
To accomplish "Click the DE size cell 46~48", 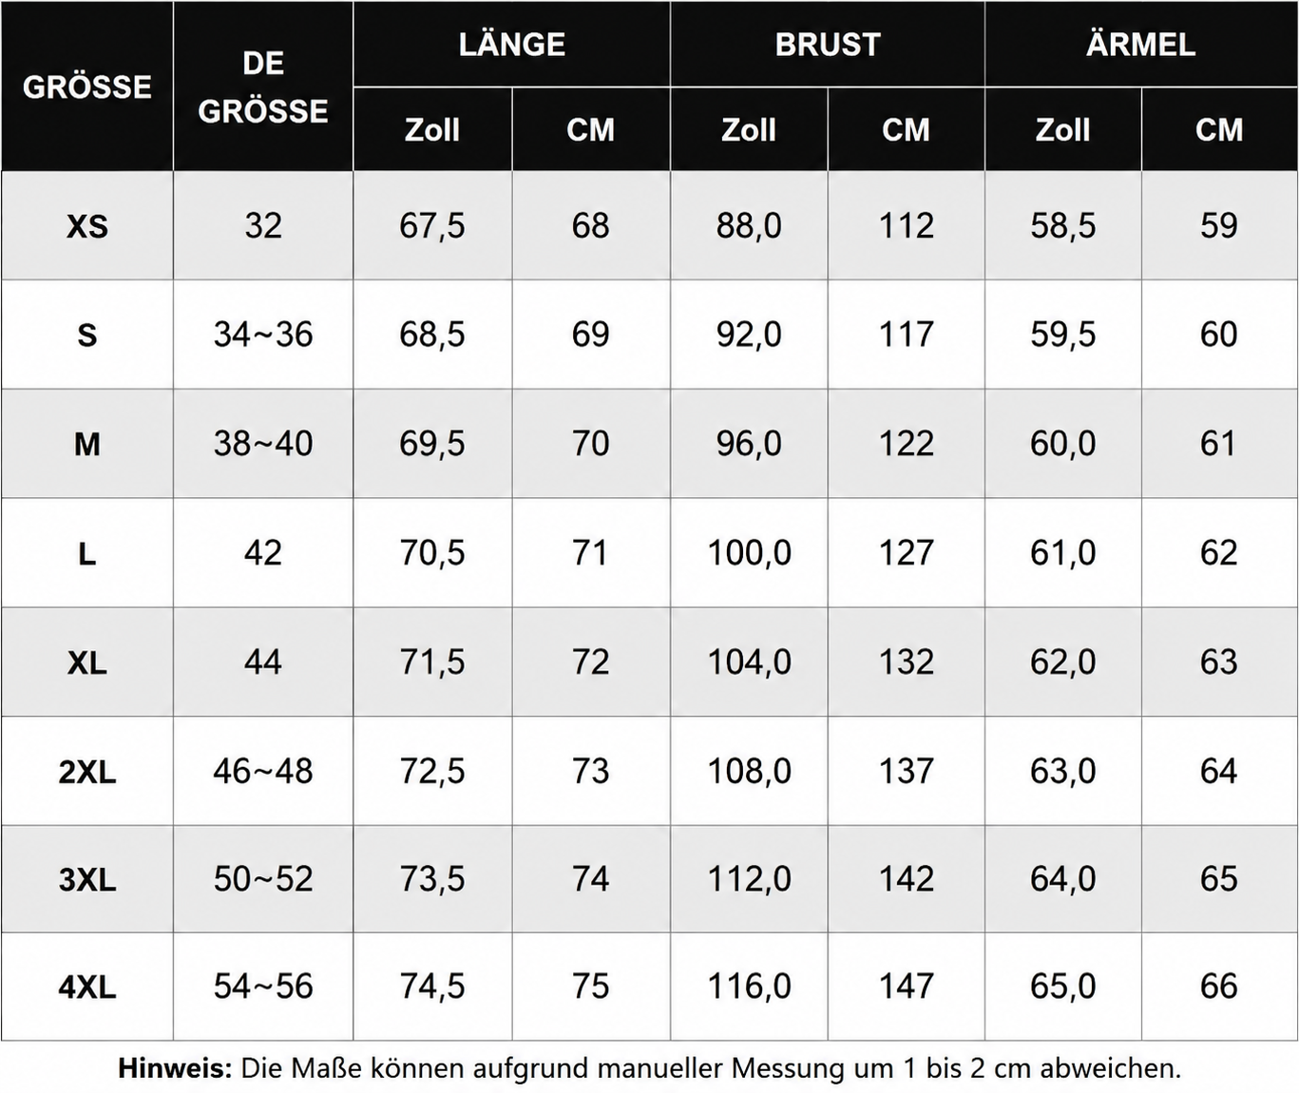I will coord(263,771).
